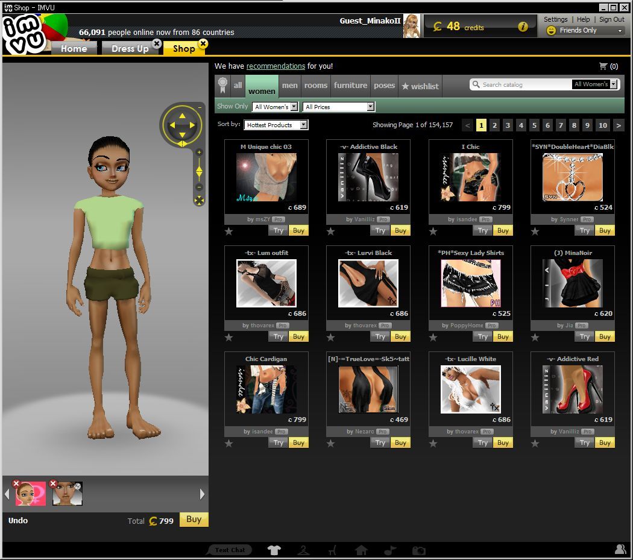The image size is (633, 560).
Task: Click the credits info icon
Action: [x=523, y=27]
